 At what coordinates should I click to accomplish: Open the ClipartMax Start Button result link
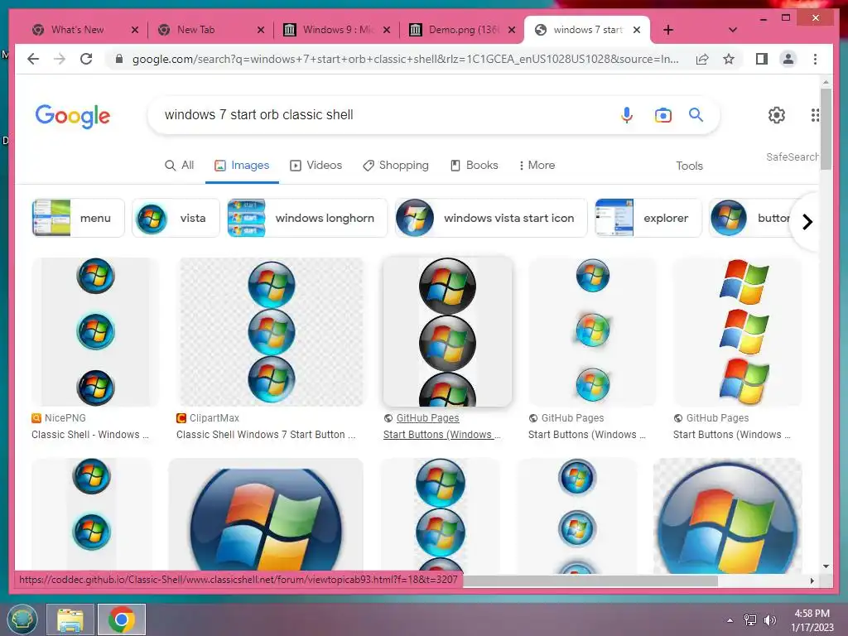click(266, 435)
